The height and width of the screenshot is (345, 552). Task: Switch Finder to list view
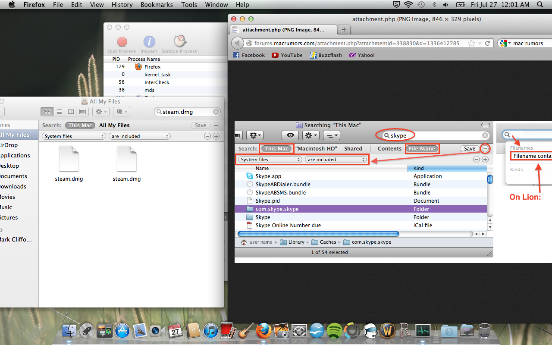(59, 112)
